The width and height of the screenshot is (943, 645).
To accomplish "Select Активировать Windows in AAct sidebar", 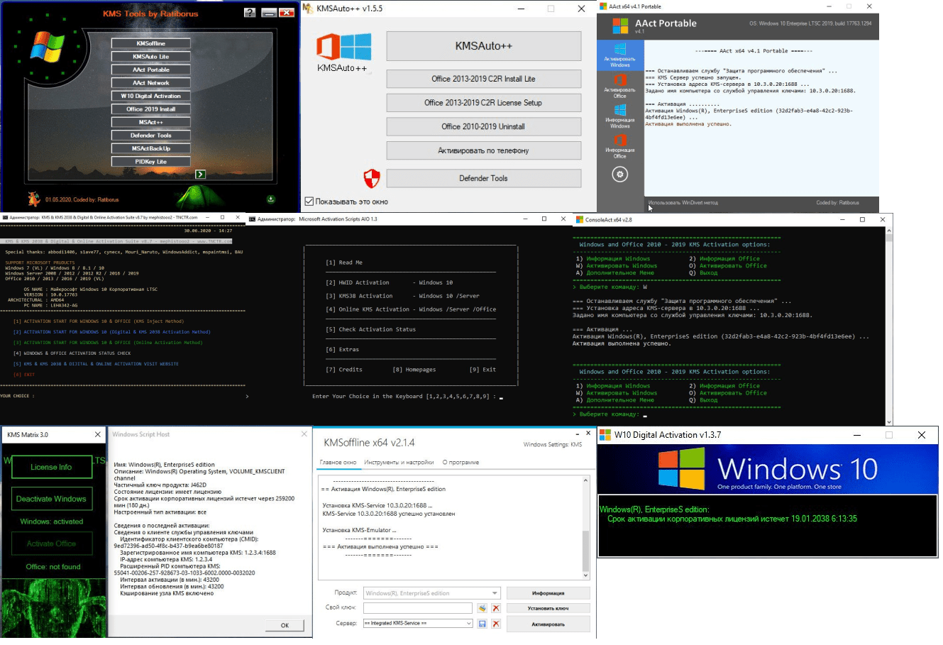I will pos(619,55).
